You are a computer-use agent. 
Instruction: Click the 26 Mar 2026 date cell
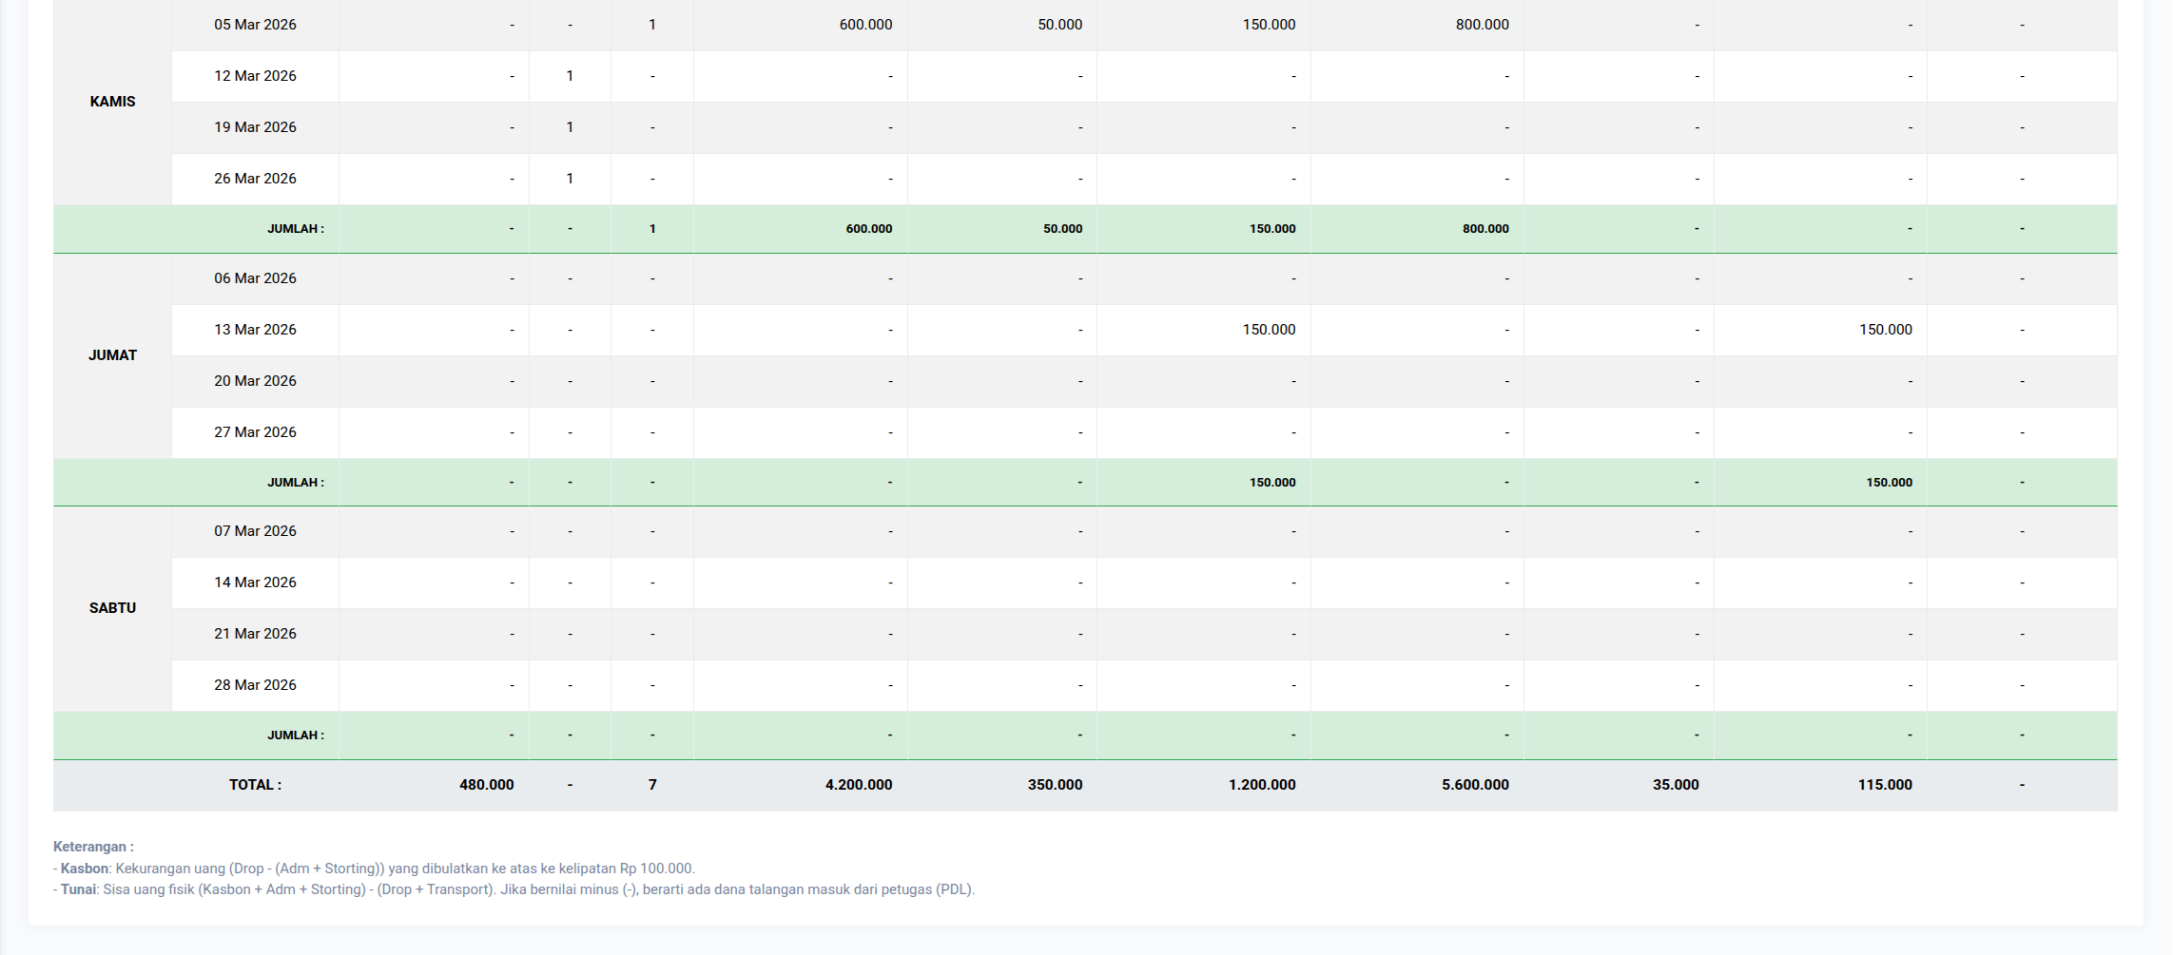coord(255,179)
